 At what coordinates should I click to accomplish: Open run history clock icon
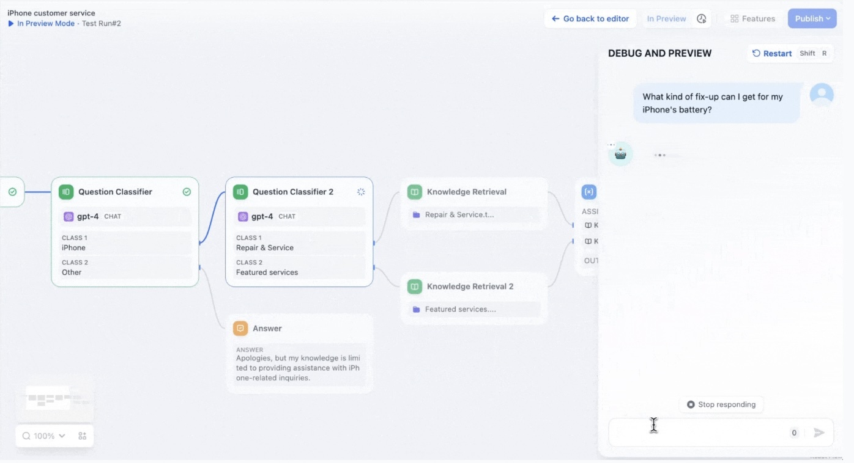[702, 19]
